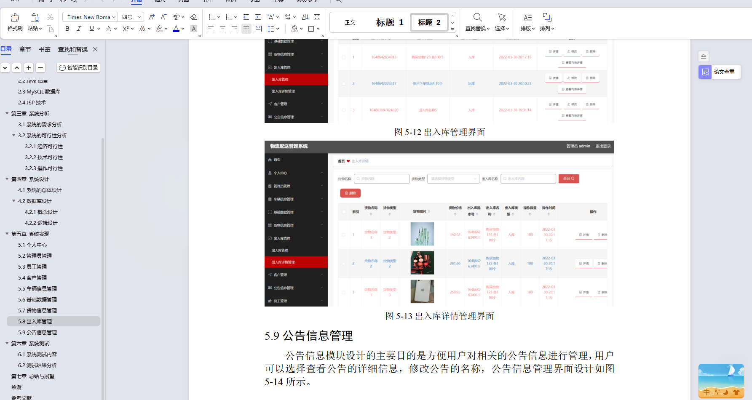Click the 排版 typesetting icon
Image resolution: width=752 pixels, height=400 pixels.
click(527, 21)
